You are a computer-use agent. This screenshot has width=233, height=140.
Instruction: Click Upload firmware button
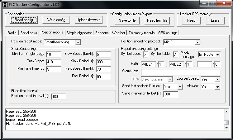88,20
